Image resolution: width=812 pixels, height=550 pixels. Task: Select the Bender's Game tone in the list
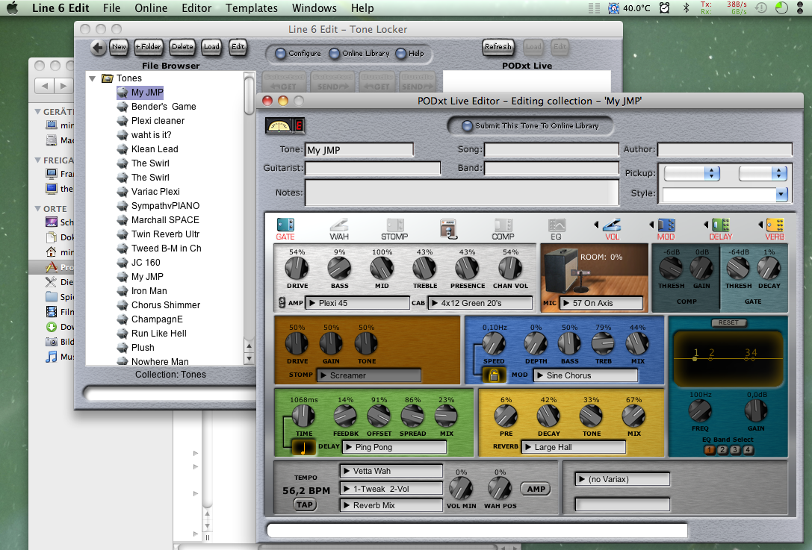[164, 107]
